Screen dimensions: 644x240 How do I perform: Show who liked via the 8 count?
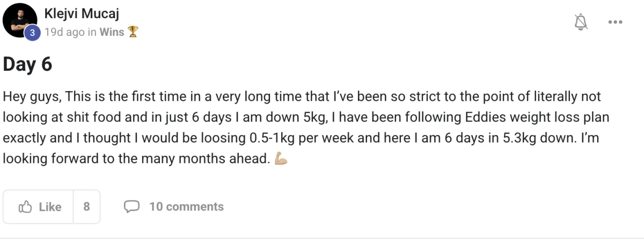[x=86, y=207]
